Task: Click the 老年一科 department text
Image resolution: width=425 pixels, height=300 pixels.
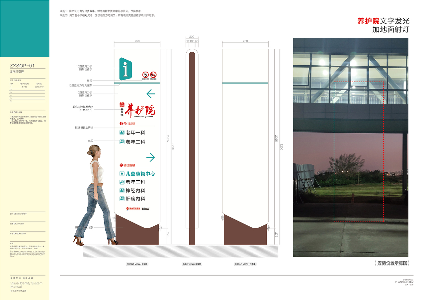Action: pyautogui.click(x=135, y=133)
